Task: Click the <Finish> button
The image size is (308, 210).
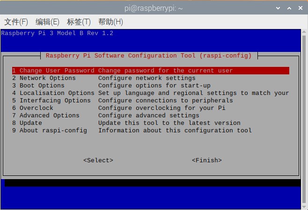Action: [207, 160]
